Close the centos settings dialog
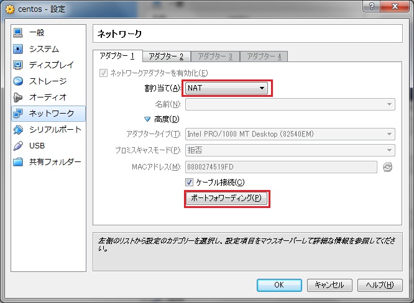Viewport: 414px width, 303px height. 395,6
